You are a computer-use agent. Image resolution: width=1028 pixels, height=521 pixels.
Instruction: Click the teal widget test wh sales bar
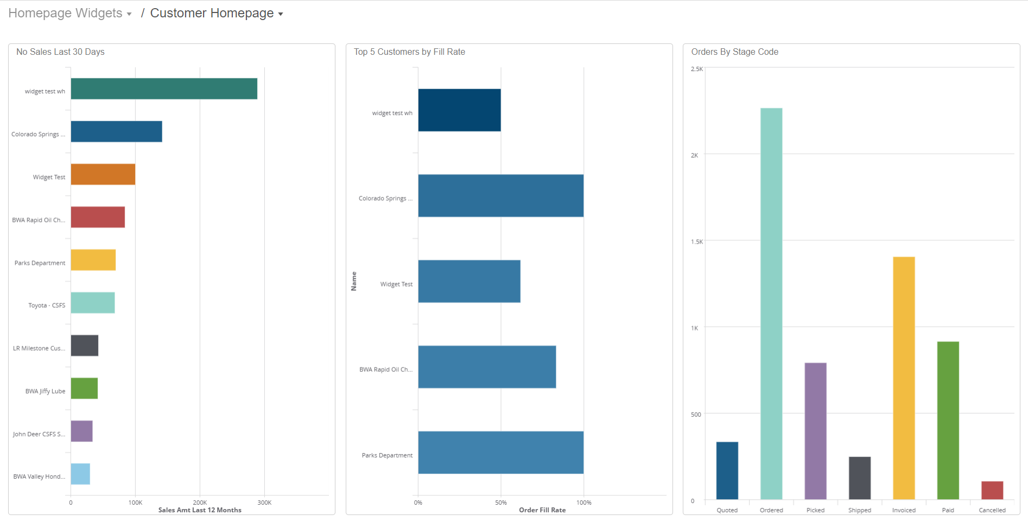point(164,88)
